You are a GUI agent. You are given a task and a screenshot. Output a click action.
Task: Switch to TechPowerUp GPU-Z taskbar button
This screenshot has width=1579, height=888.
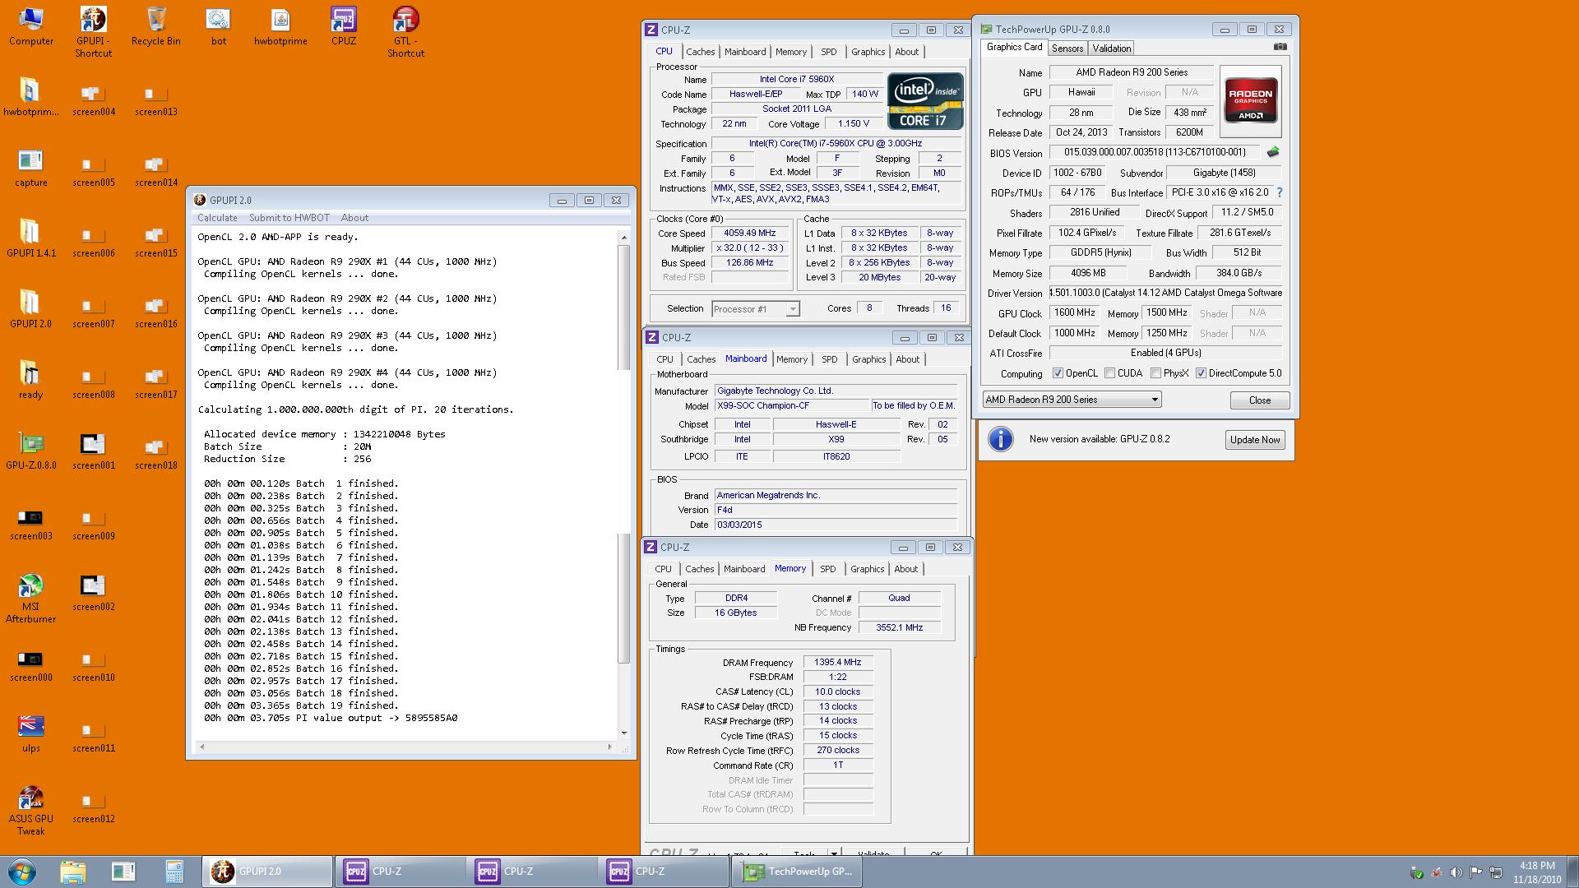796,872
